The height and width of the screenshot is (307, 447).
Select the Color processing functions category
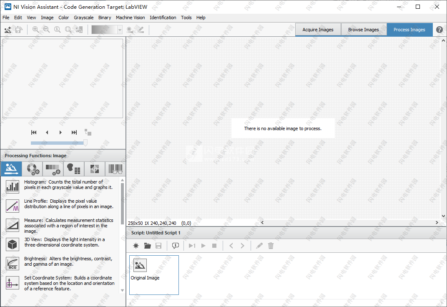click(x=32, y=169)
